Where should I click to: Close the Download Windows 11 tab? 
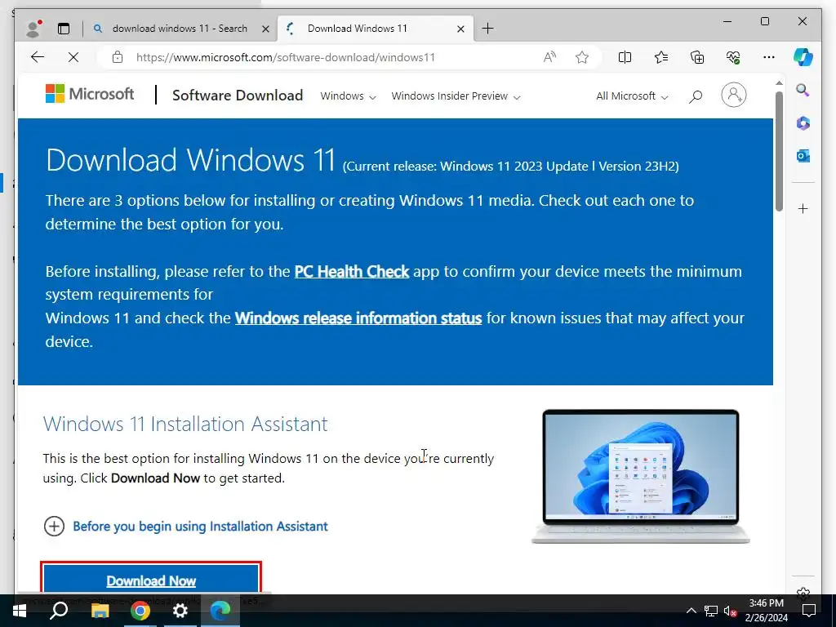460,29
